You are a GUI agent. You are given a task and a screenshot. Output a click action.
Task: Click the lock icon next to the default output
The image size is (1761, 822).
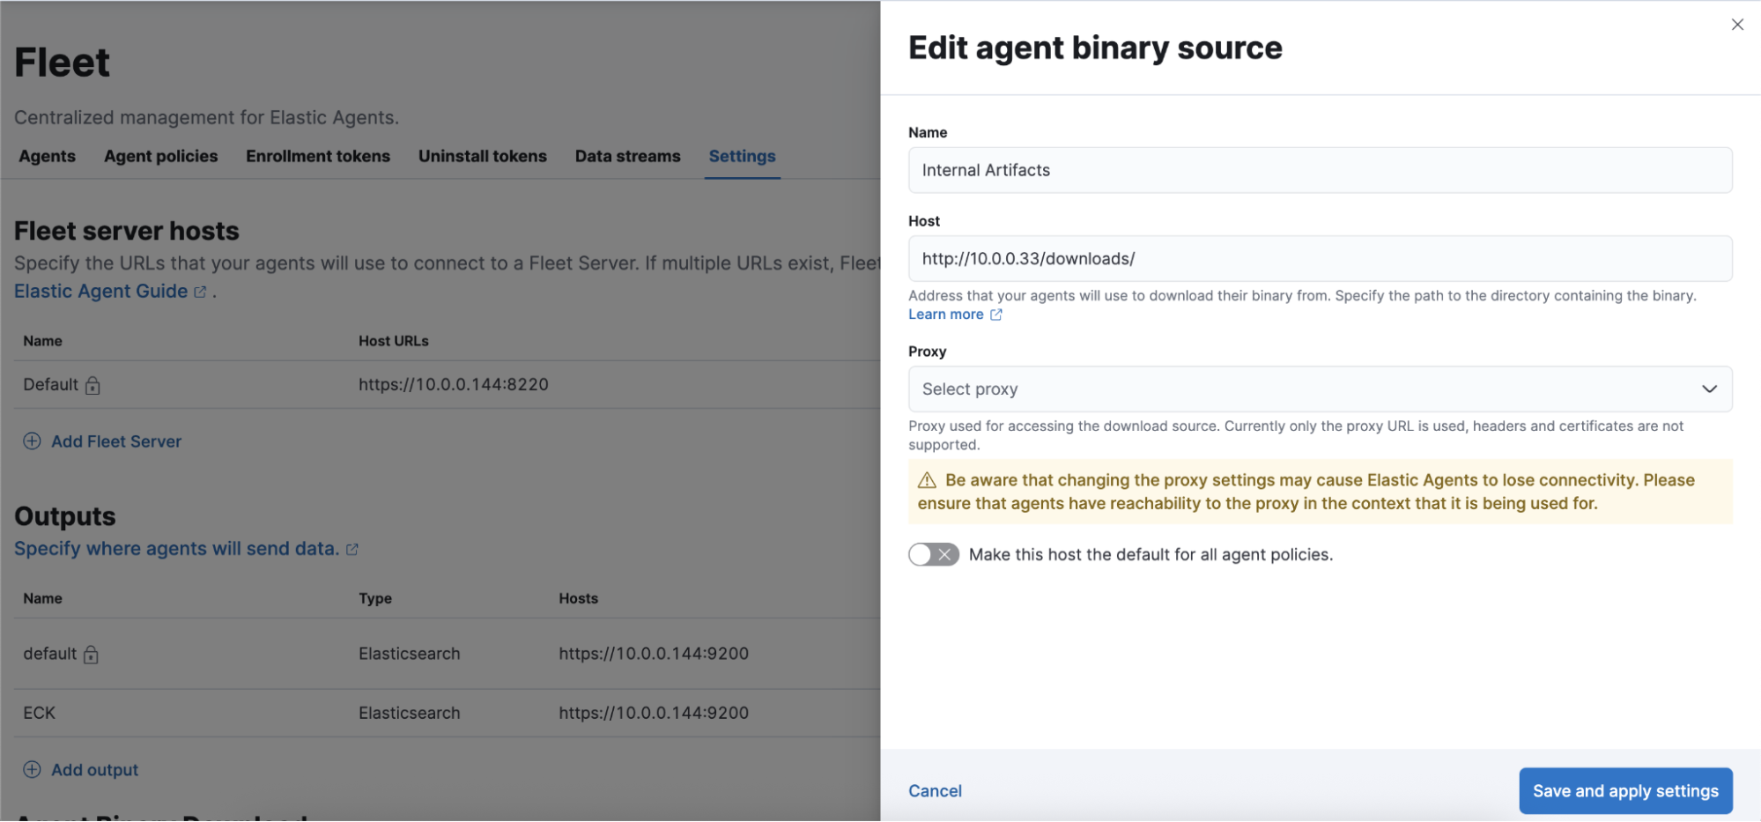pos(92,655)
